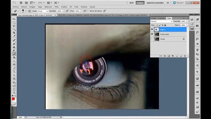
Task: Select the Quick Selection tool
Action: click(14, 29)
